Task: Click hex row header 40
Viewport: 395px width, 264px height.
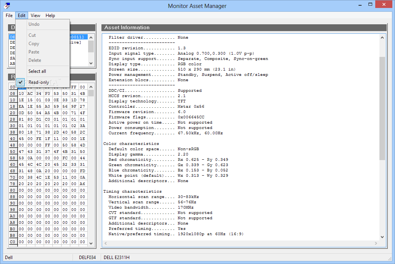Action: [x=13, y=138]
